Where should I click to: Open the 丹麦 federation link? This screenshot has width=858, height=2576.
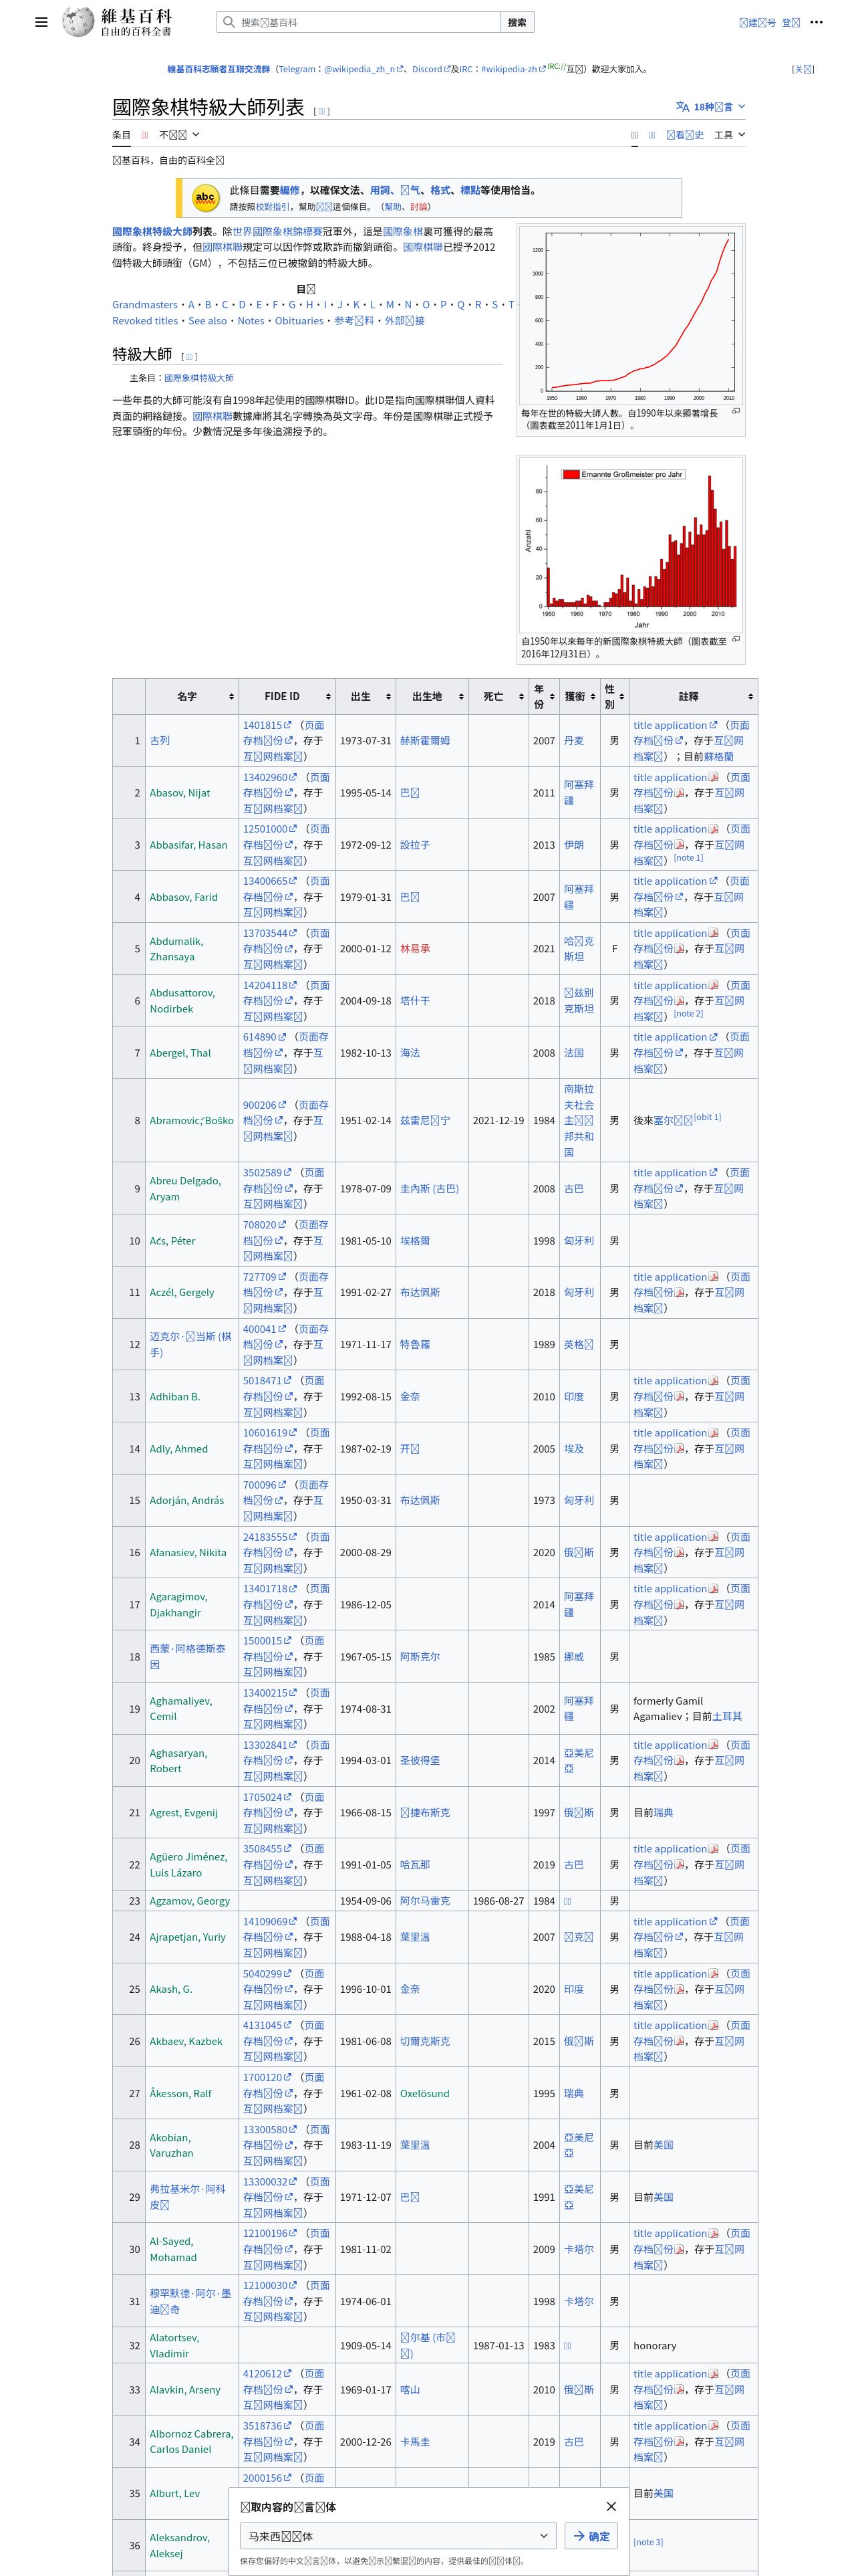click(x=573, y=741)
